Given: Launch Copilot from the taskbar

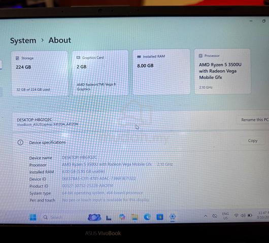Looking at the screenshot, I should click(122, 217).
